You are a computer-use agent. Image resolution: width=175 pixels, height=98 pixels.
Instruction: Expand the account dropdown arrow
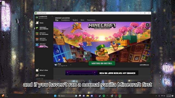52,16
